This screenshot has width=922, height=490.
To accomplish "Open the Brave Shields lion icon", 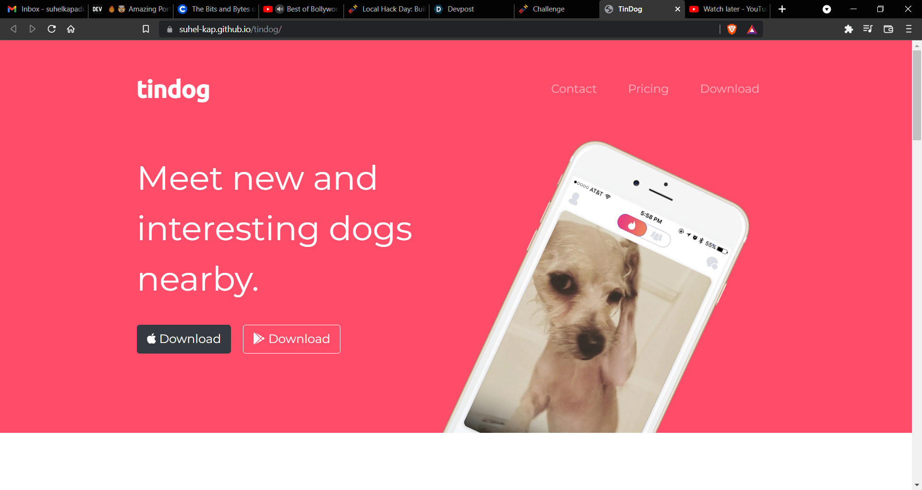I will tap(732, 29).
